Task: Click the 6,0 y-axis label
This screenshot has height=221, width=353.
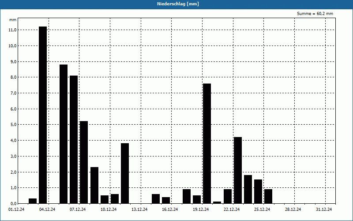Action: (x=13, y=109)
